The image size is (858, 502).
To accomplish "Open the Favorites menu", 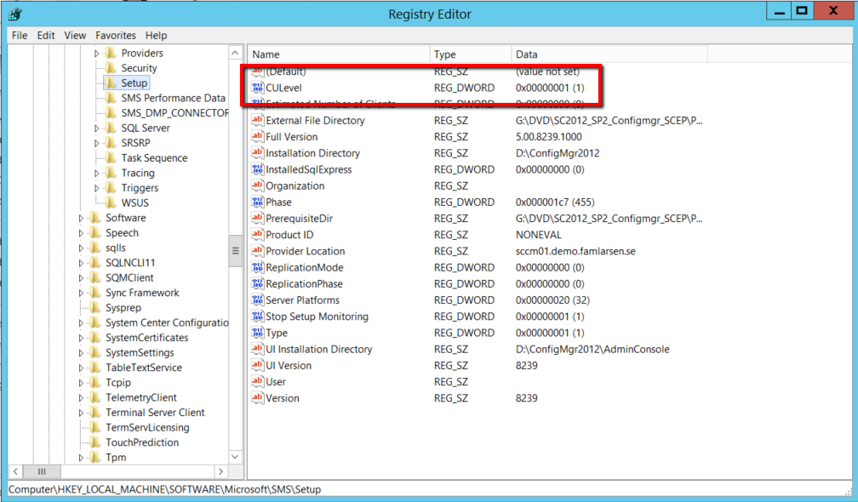I will pyautogui.click(x=115, y=36).
